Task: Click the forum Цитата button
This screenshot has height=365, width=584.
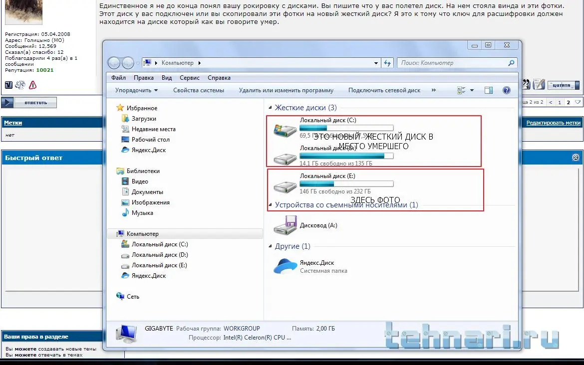Action: point(564,85)
